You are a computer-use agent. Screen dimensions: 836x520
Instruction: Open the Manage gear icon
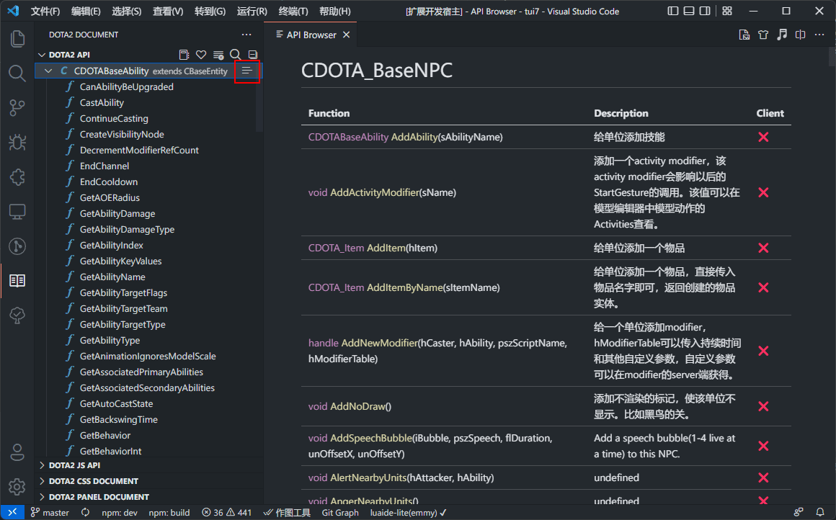tap(17, 486)
